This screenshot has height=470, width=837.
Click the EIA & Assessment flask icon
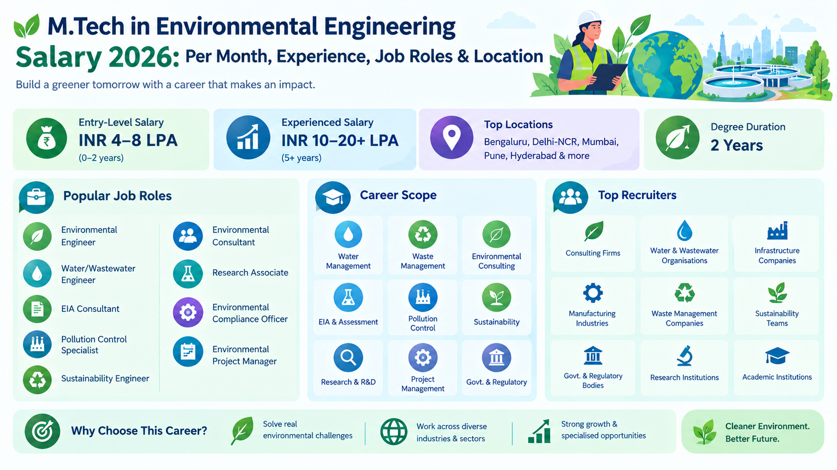348,297
